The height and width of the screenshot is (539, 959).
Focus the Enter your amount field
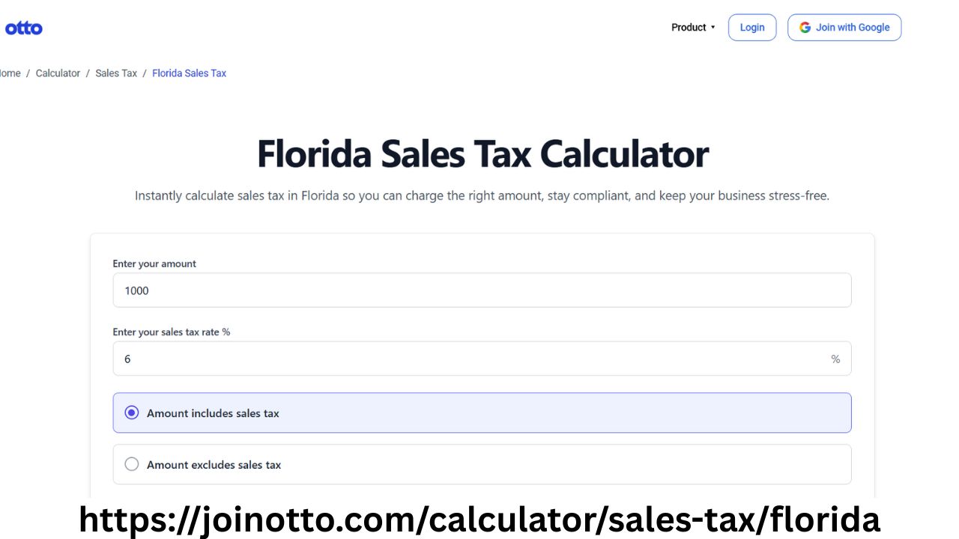pyautogui.click(x=482, y=290)
